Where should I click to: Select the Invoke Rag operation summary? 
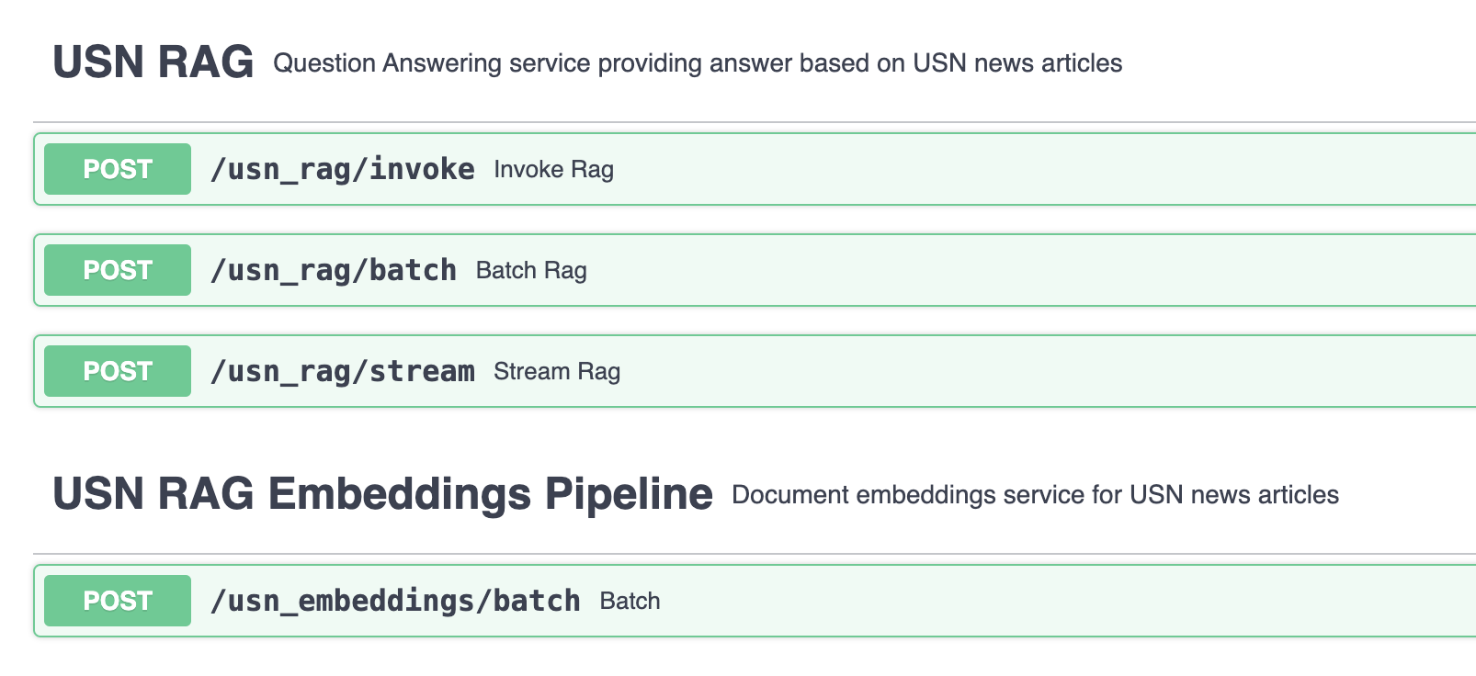coord(552,169)
